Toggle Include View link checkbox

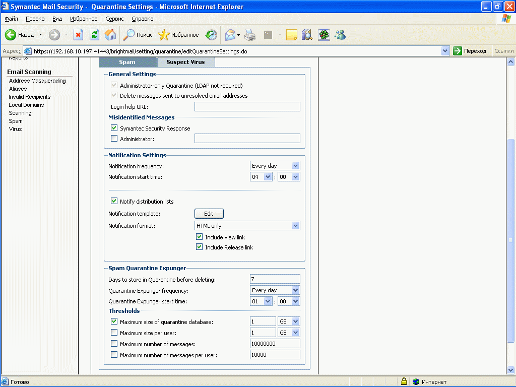[x=199, y=236]
